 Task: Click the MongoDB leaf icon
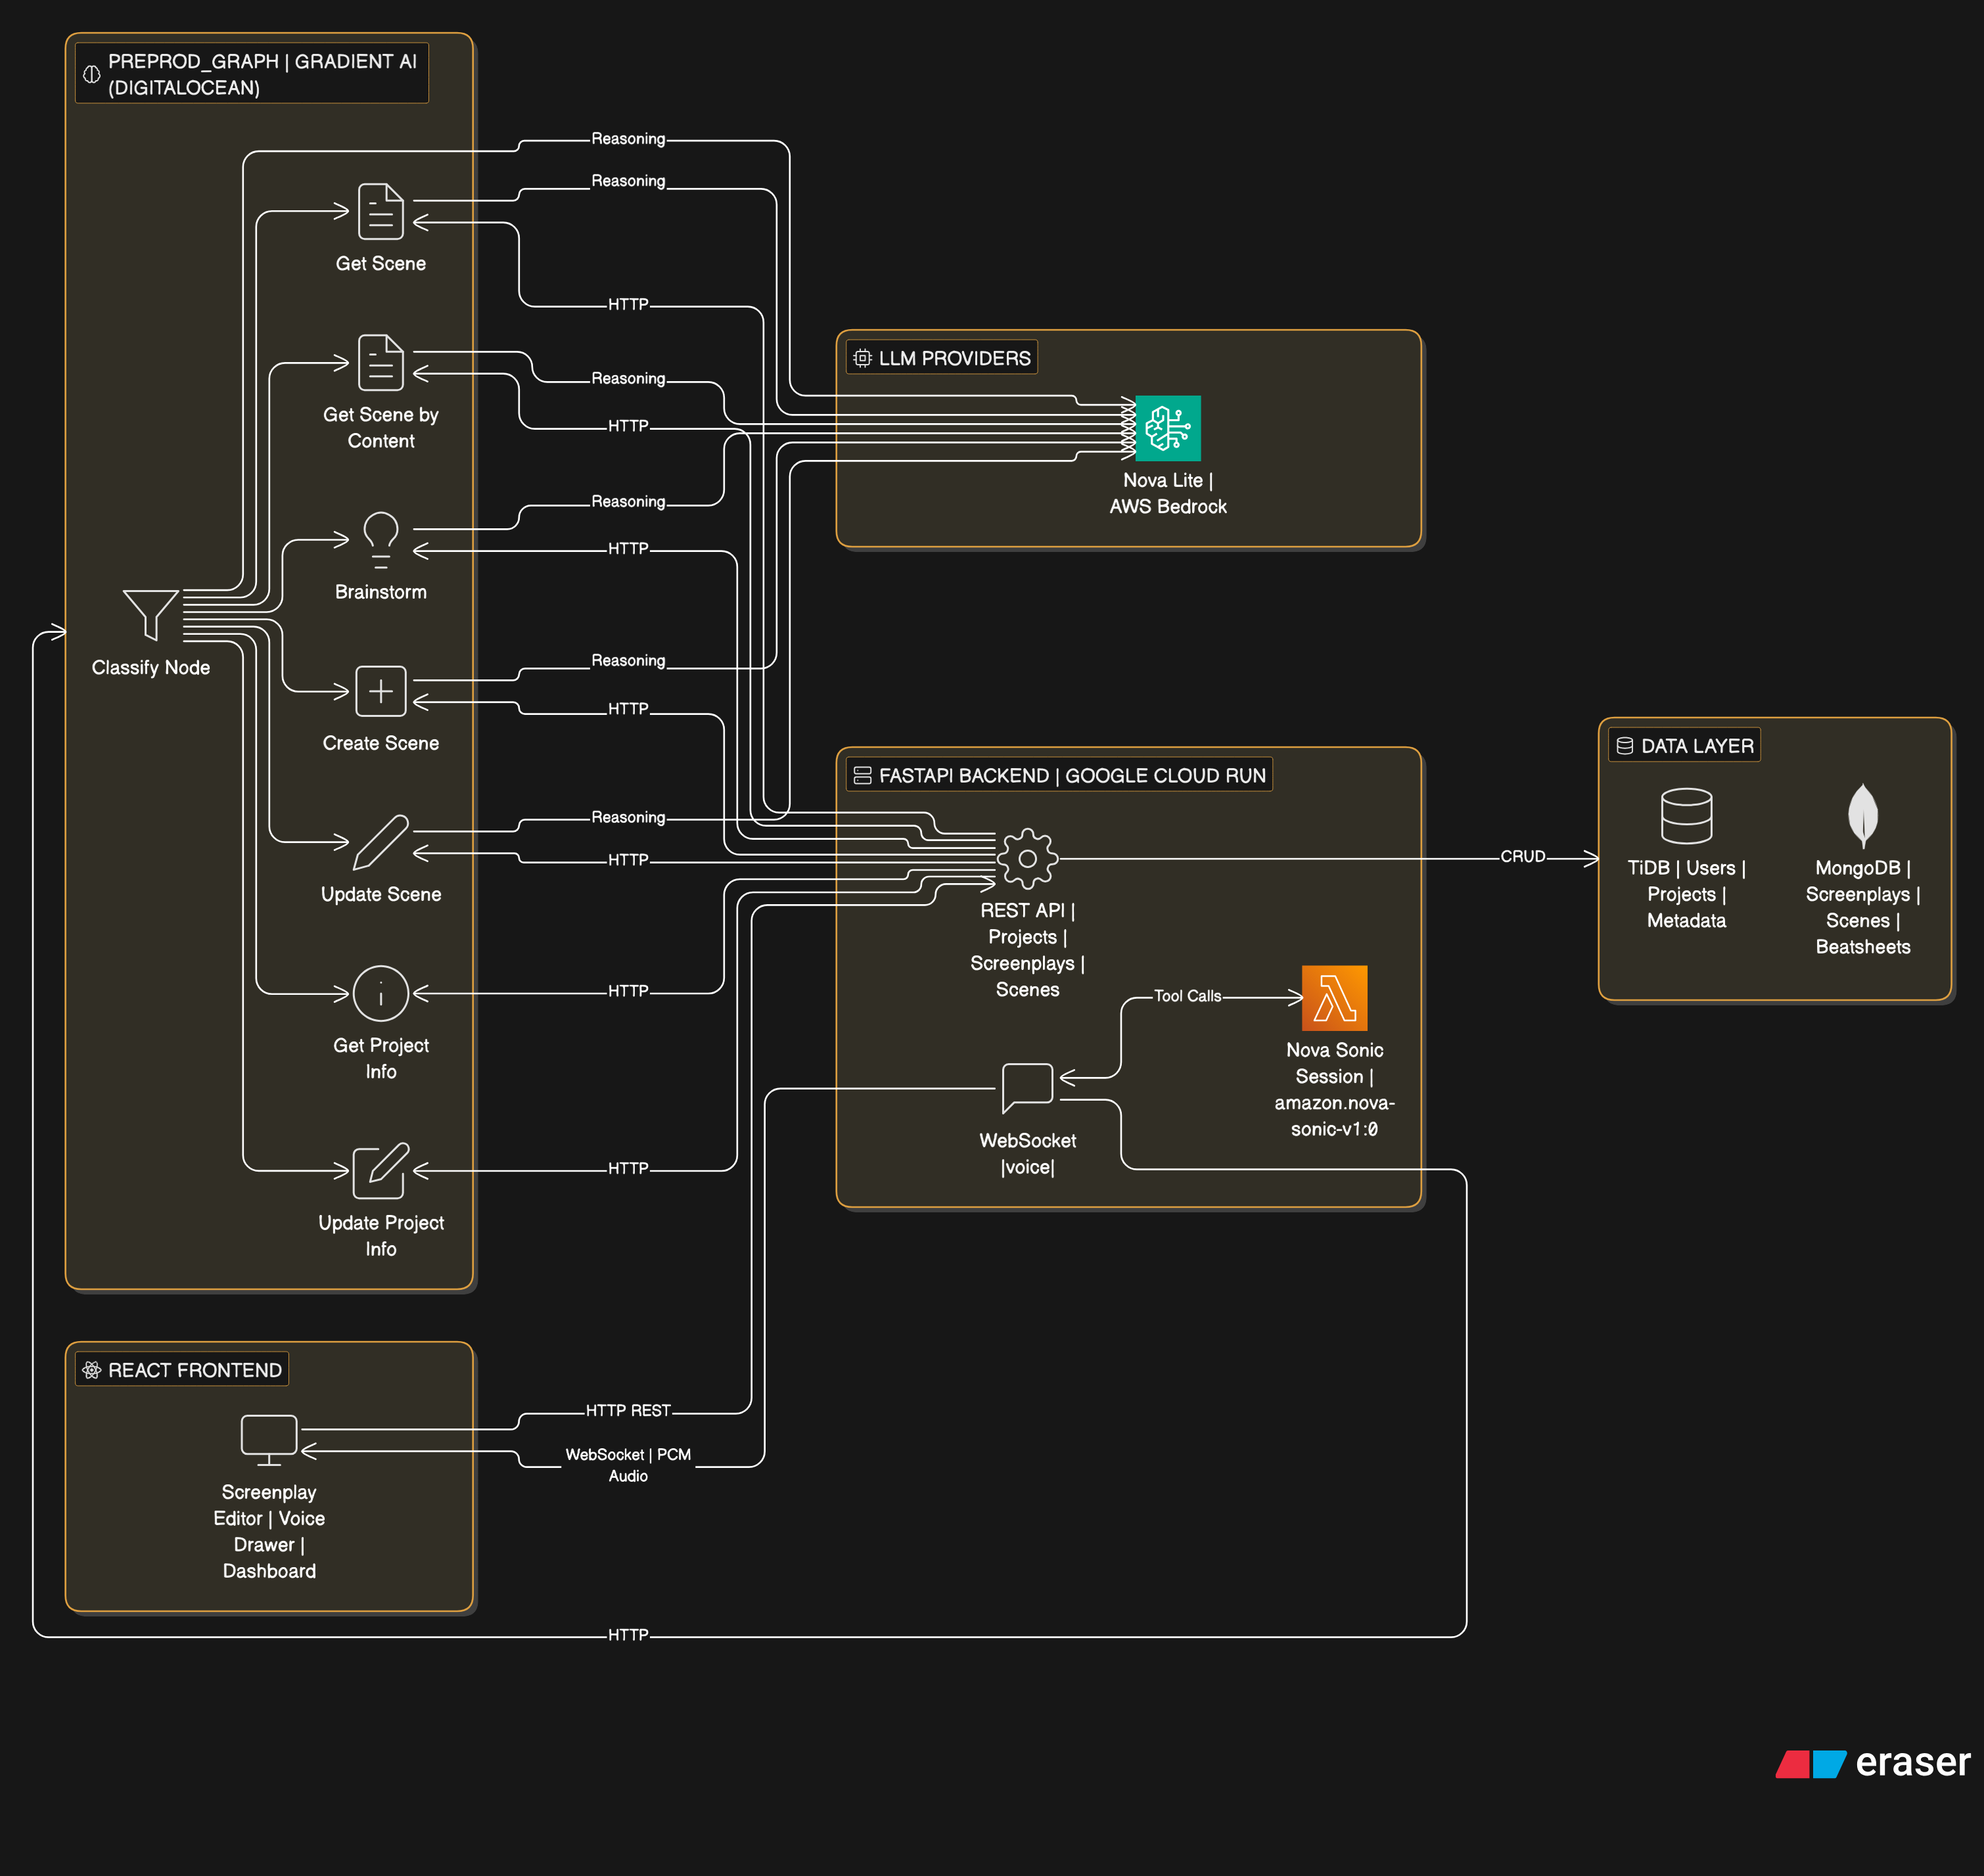pos(1862,815)
